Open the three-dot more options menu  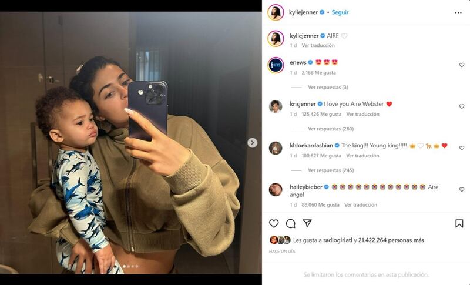tap(458, 12)
